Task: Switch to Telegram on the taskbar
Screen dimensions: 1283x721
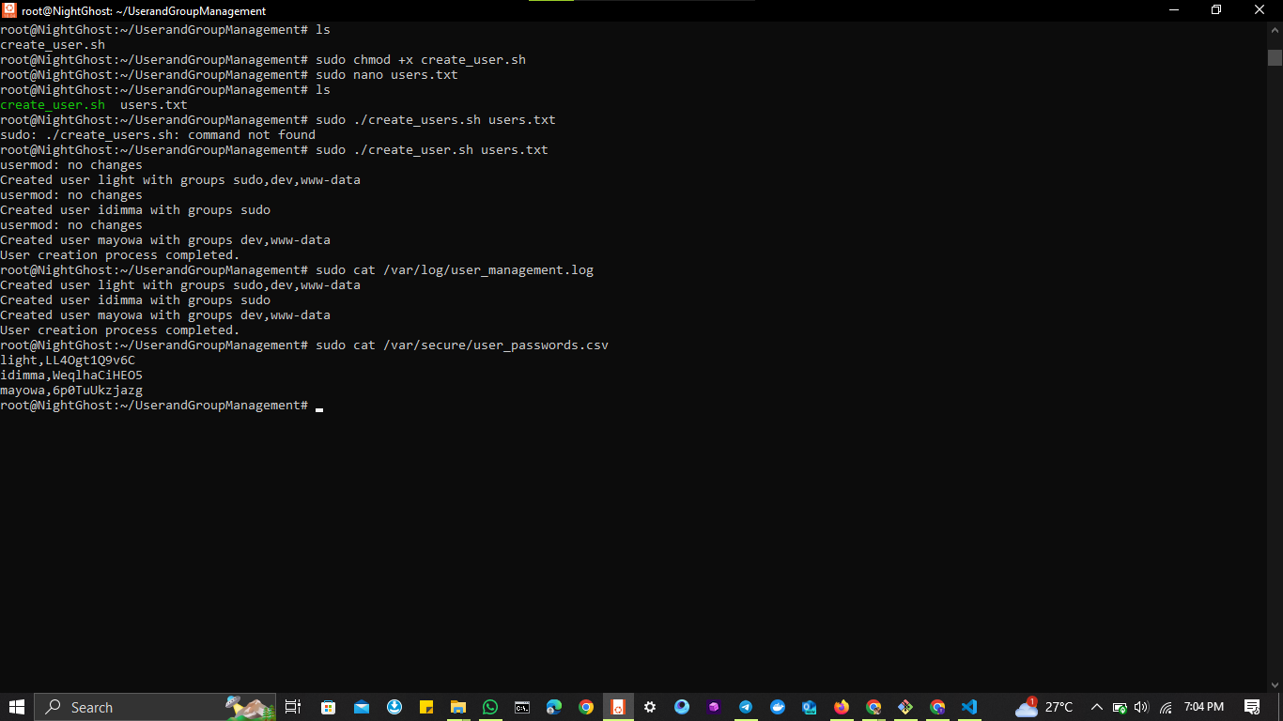Action: (746, 707)
